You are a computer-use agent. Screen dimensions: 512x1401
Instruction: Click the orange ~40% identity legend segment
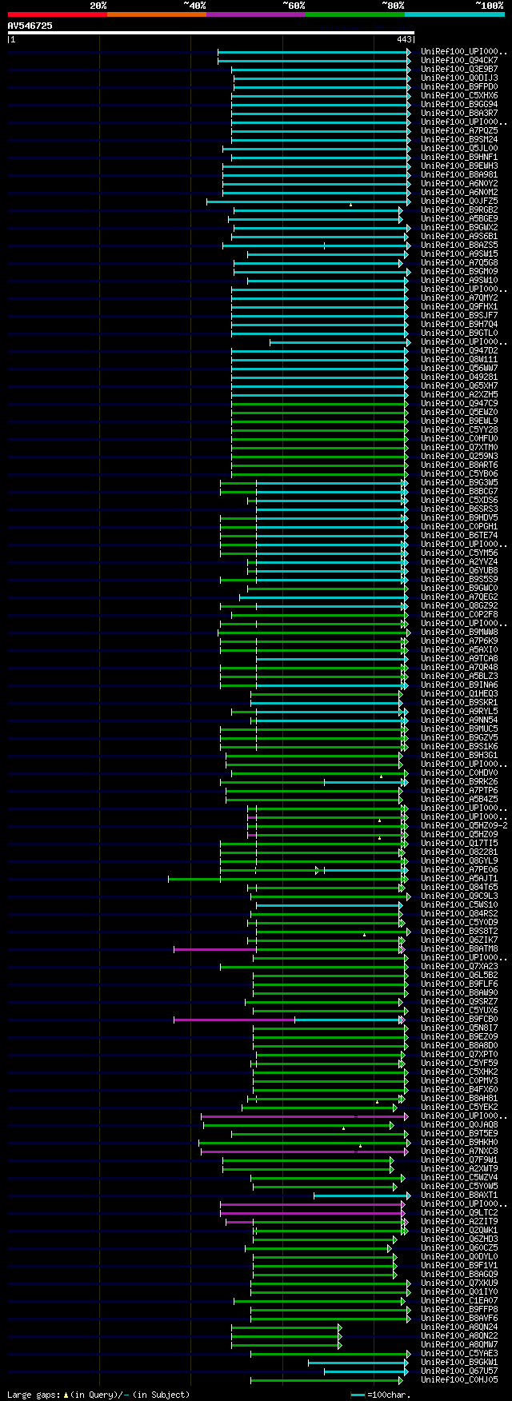pos(157,14)
